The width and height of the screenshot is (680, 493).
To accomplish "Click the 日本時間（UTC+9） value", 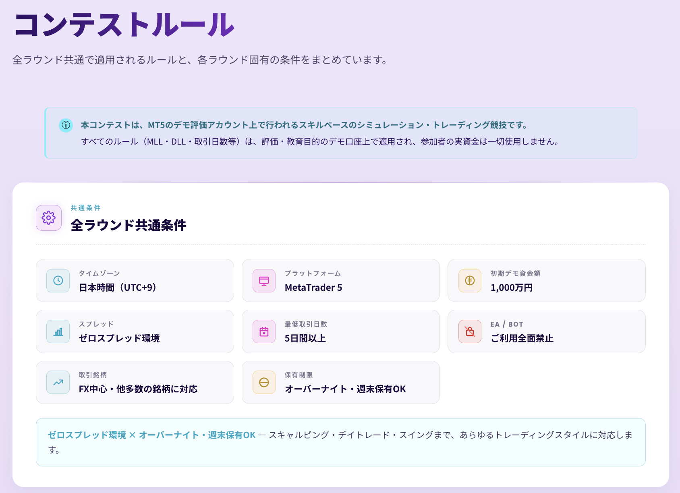I will pyautogui.click(x=118, y=288).
